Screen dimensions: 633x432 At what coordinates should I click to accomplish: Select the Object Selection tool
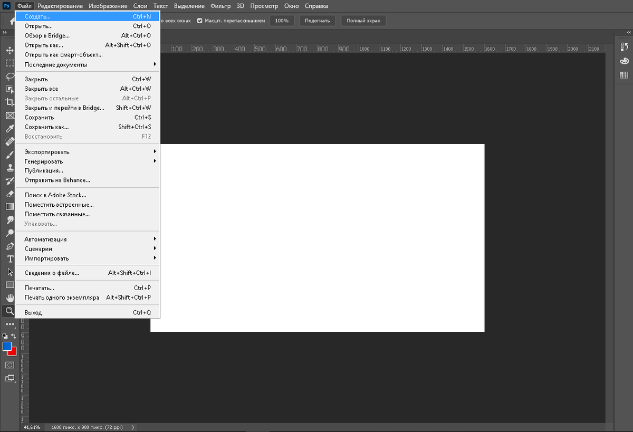coord(9,89)
